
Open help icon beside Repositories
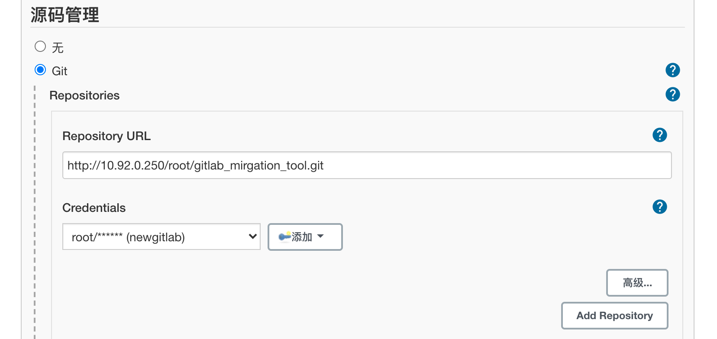click(x=672, y=94)
